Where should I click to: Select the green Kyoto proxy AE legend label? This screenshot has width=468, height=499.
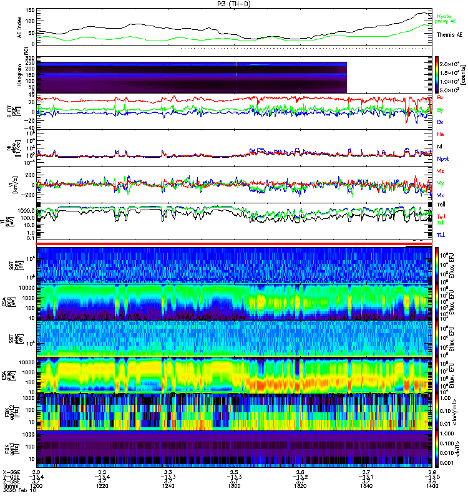coord(445,19)
